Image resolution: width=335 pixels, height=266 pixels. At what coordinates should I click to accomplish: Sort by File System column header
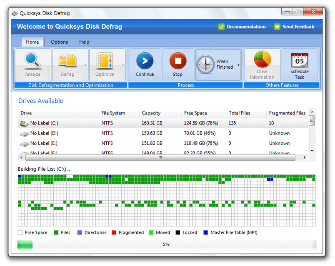(x=119, y=113)
